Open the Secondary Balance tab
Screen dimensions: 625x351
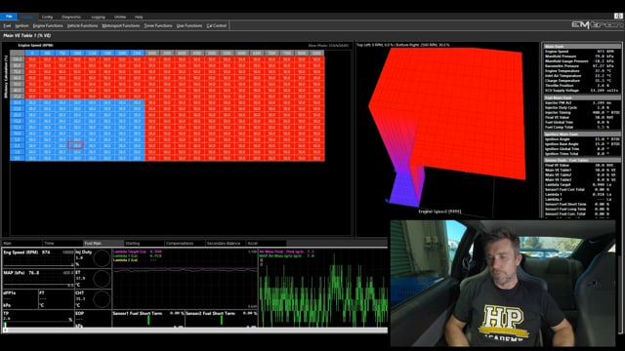225,243
